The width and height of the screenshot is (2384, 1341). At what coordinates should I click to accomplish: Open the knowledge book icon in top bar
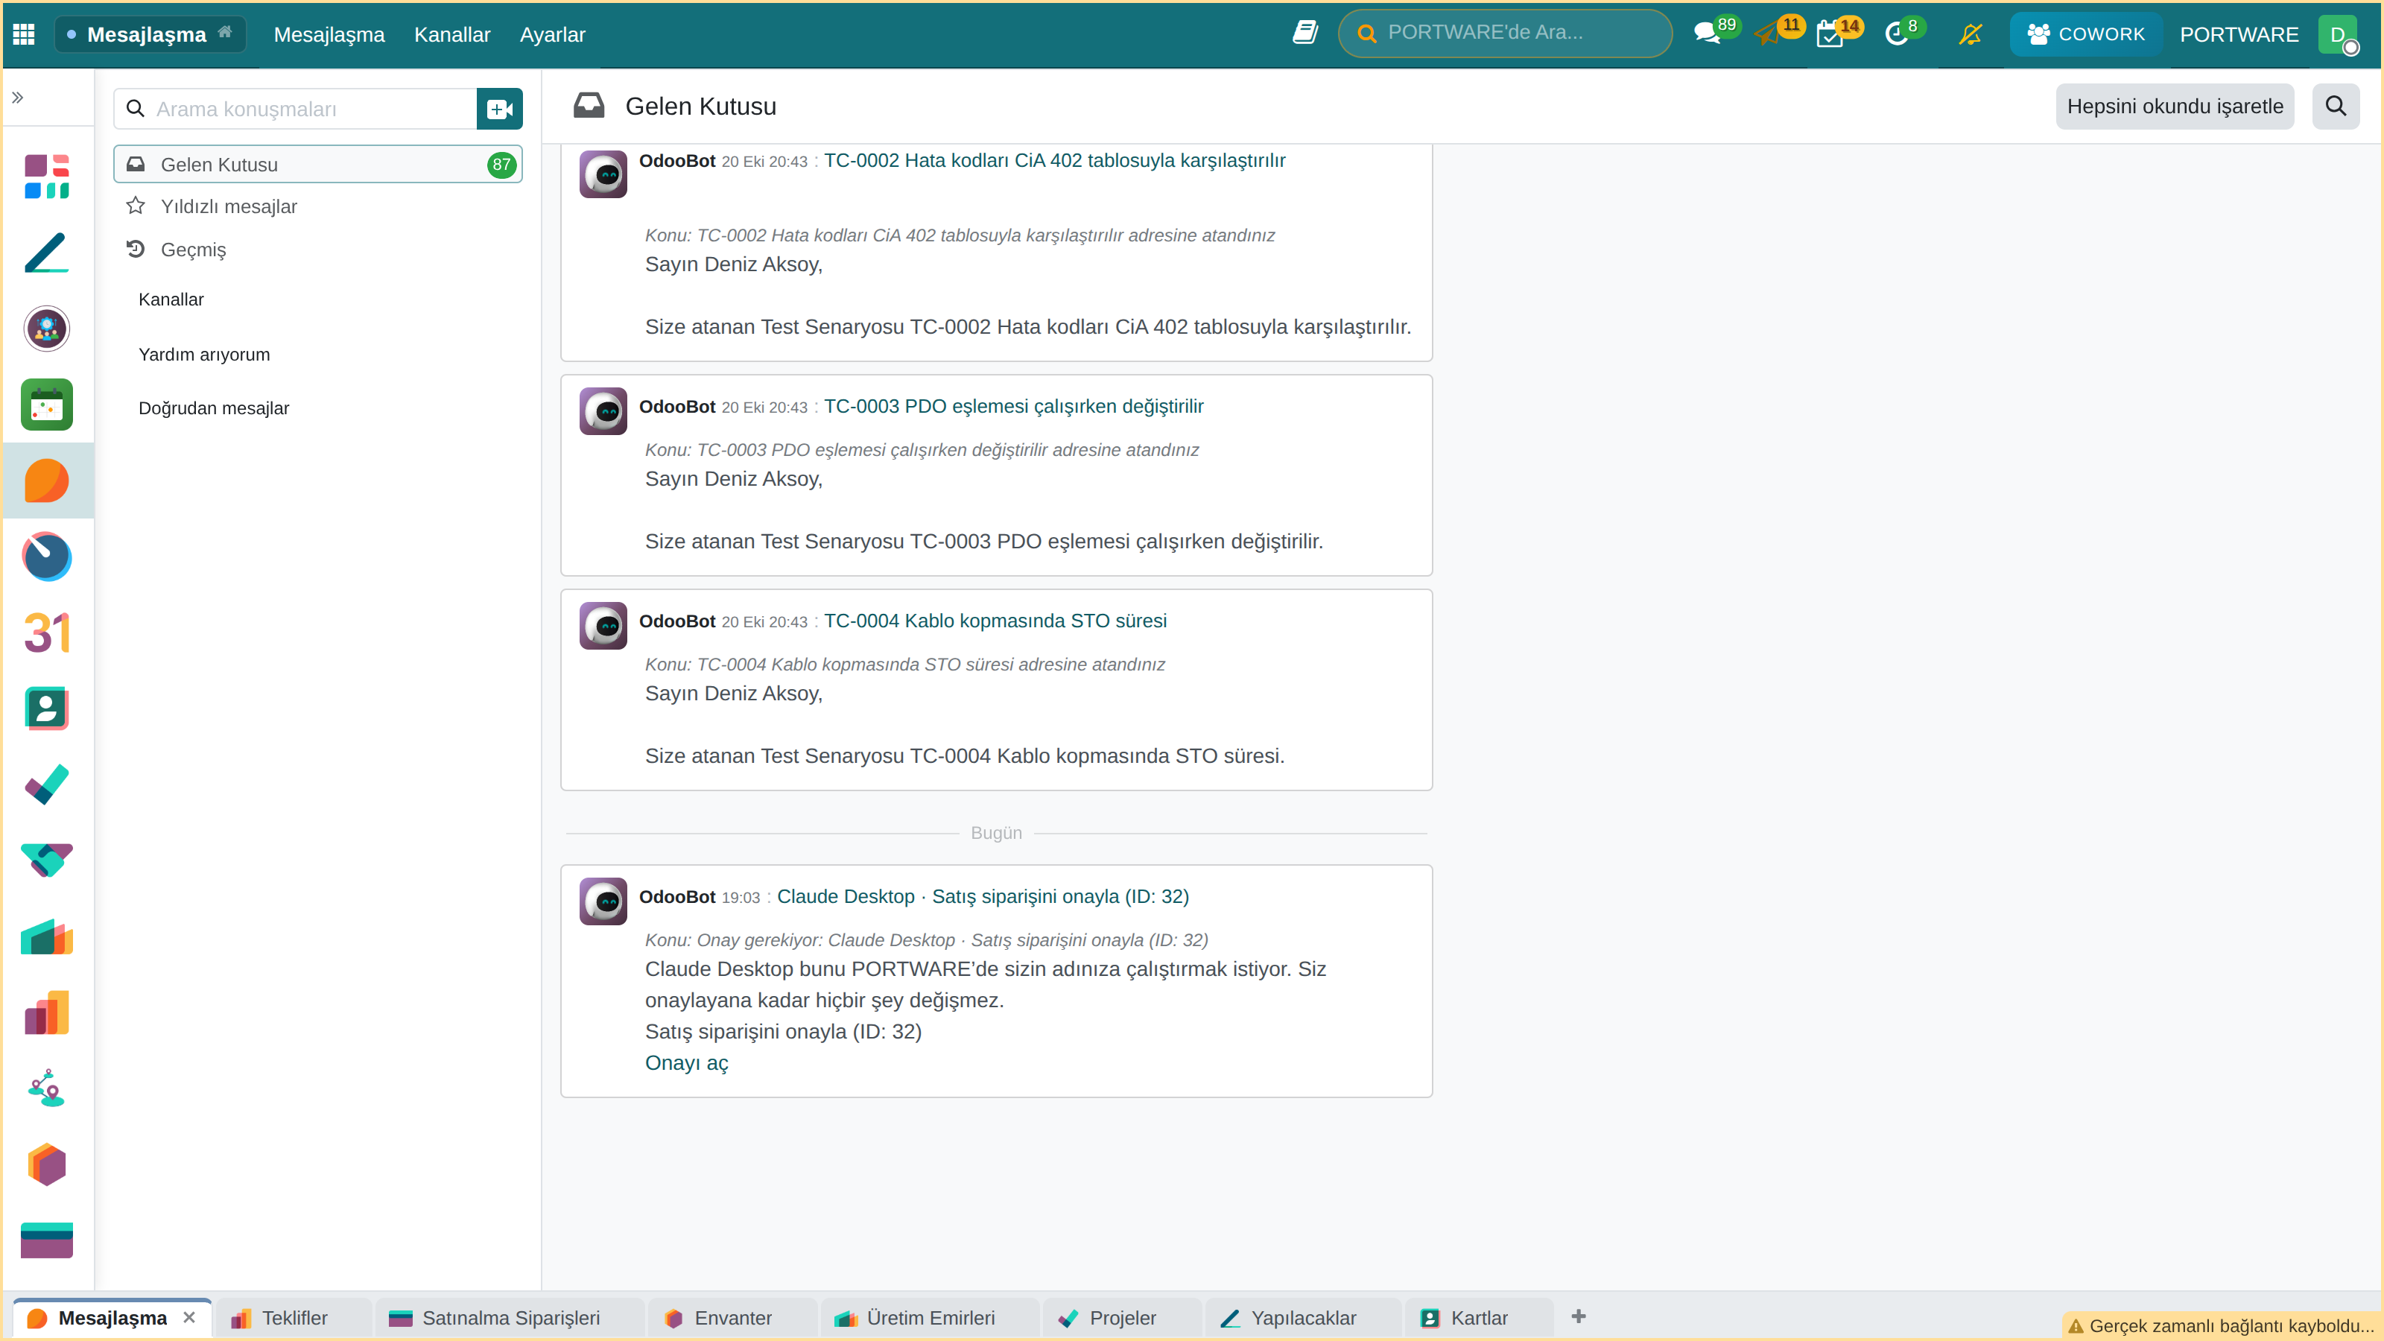pos(1305,34)
